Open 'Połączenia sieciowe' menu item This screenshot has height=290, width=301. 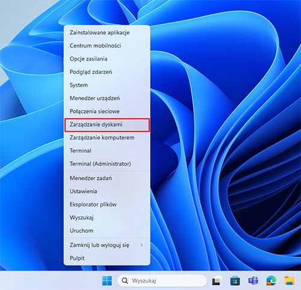point(107,111)
